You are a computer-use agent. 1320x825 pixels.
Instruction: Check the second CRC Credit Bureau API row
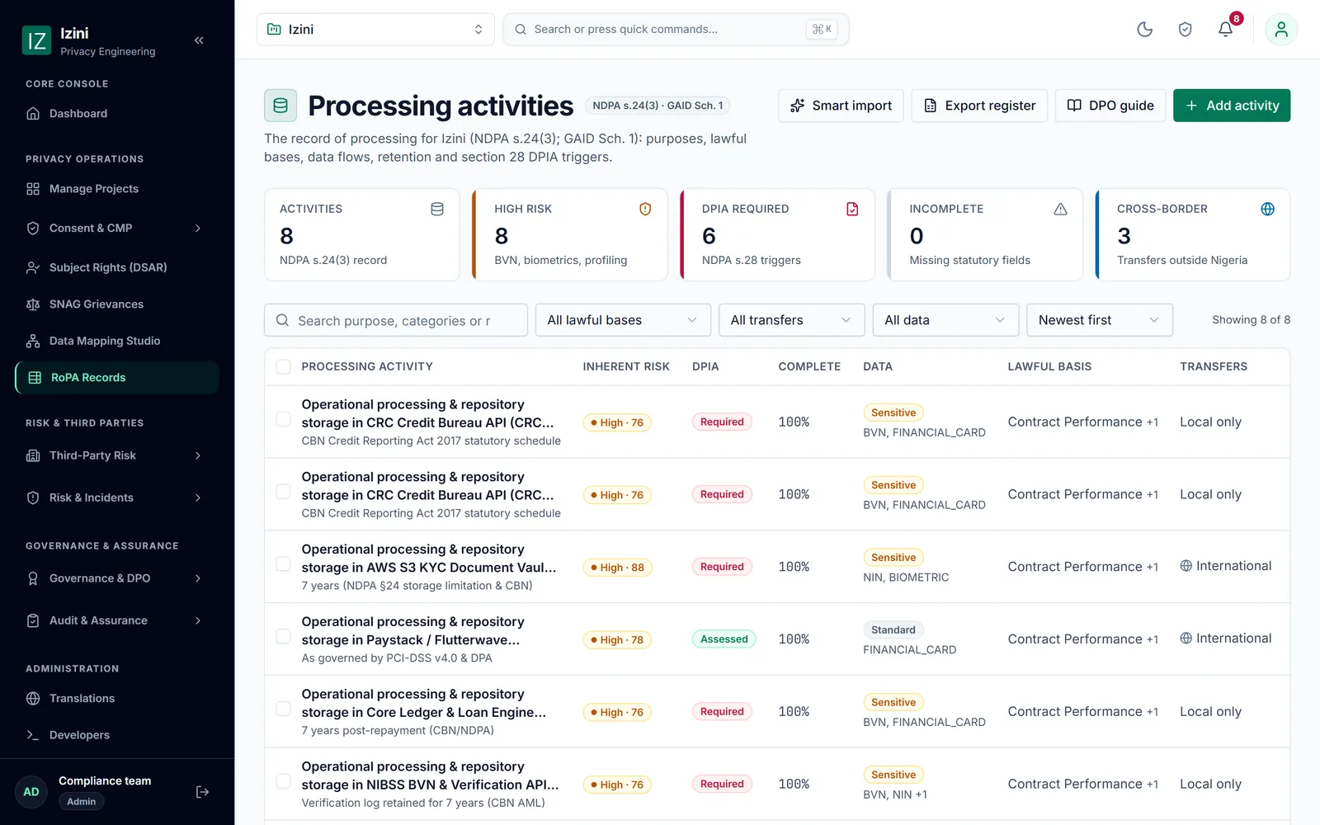(x=283, y=492)
